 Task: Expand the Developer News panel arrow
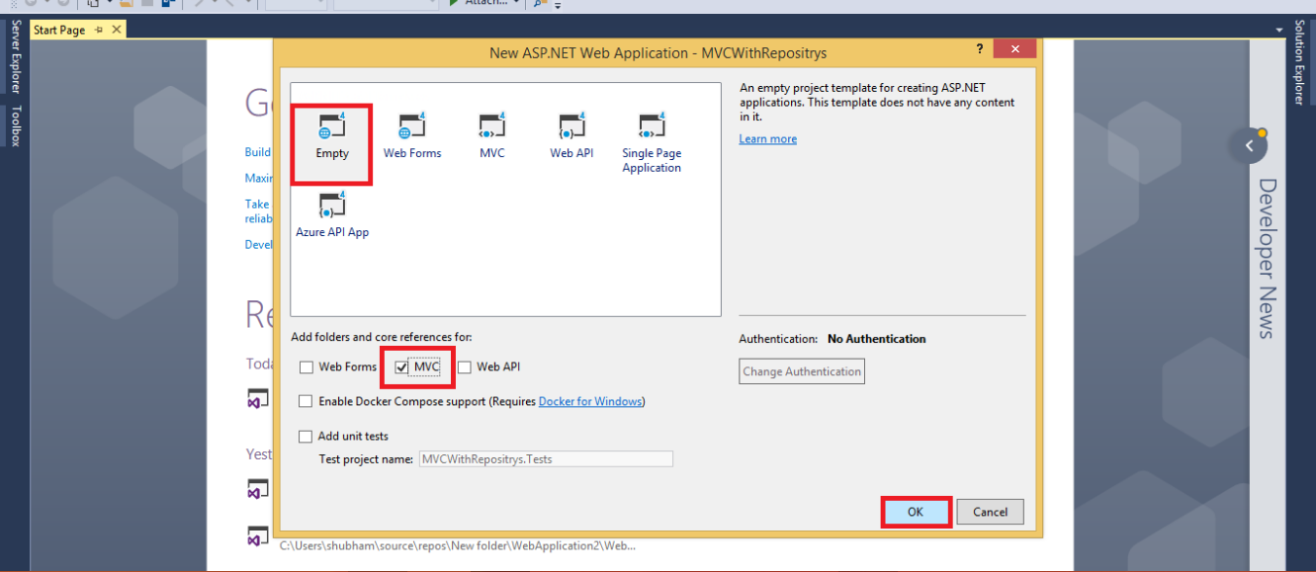[1249, 146]
